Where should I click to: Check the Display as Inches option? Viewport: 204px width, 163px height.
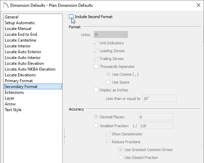click(x=96, y=90)
